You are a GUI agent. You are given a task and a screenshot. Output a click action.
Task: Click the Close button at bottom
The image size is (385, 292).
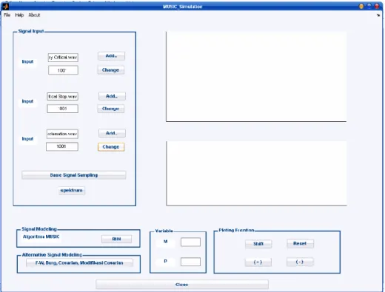point(182,285)
